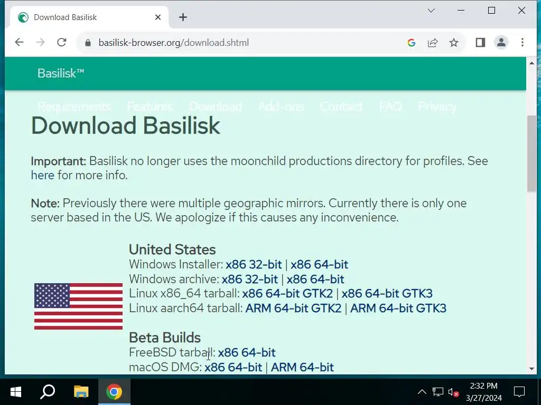541x405 pixels.
Task: Expand the tab search chevron
Action: (431, 11)
